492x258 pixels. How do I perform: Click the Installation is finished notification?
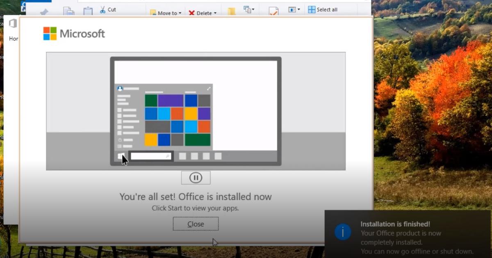[x=408, y=234]
